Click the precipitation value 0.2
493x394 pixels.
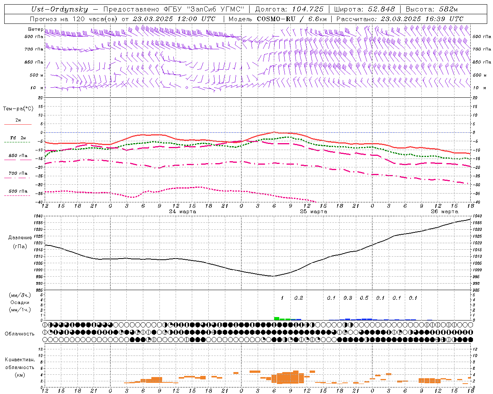[x=298, y=298]
